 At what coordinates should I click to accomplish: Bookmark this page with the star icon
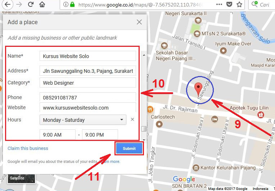[239, 4]
